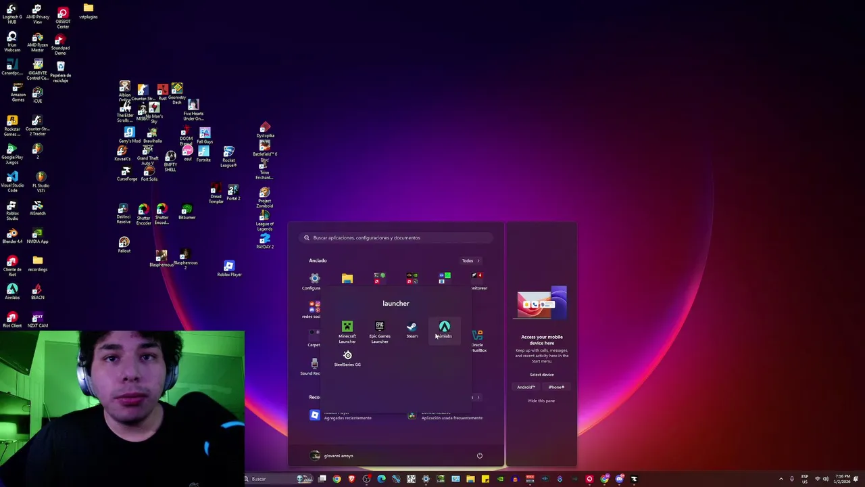Open Fall Guys desktop shortcut

pyautogui.click(x=204, y=135)
